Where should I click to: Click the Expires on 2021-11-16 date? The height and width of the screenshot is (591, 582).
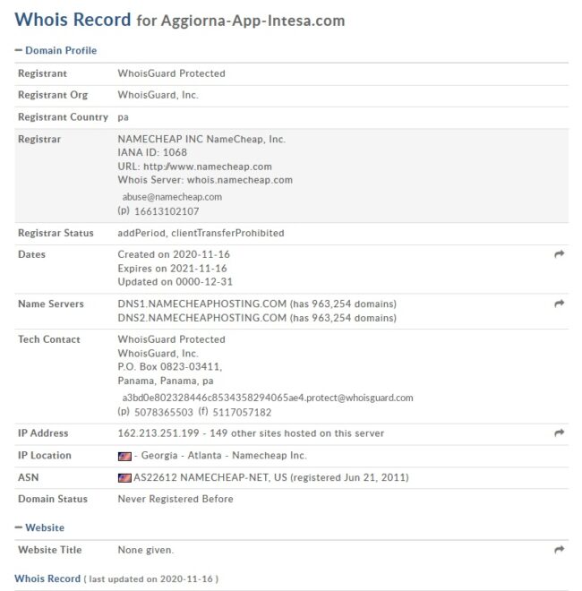pos(172,269)
